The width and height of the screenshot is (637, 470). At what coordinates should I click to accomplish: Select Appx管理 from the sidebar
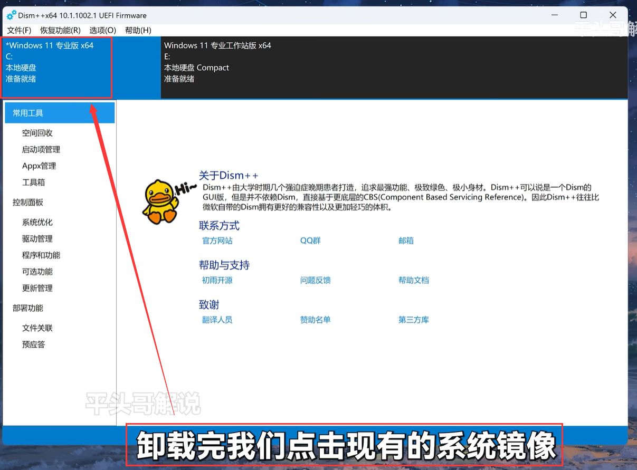tap(39, 166)
